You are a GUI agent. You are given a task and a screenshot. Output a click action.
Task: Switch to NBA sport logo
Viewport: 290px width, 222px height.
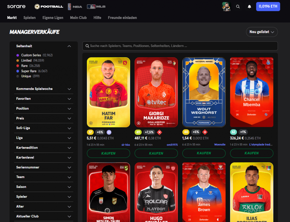(x=75, y=7)
